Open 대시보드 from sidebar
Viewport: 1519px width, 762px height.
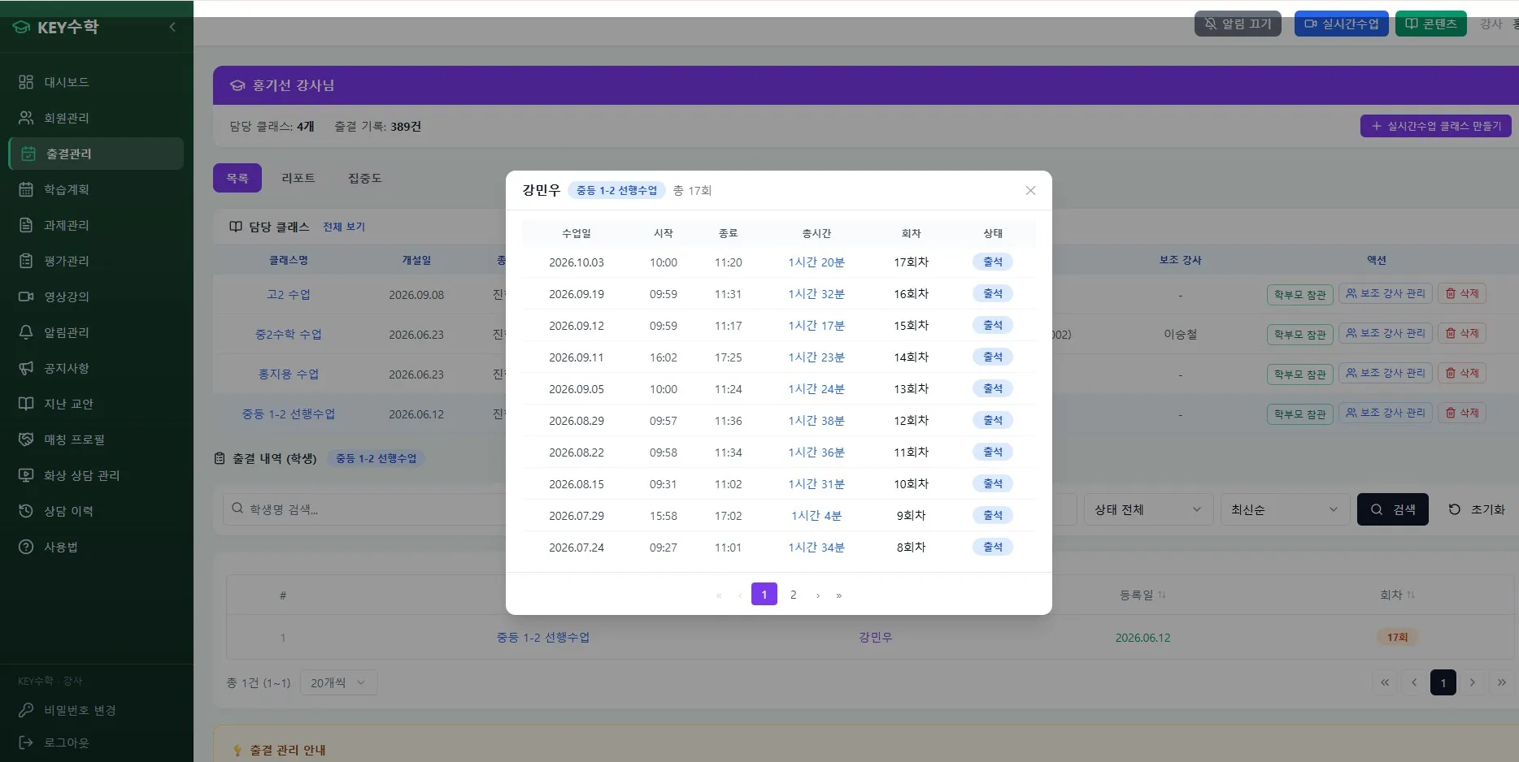[x=96, y=82]
